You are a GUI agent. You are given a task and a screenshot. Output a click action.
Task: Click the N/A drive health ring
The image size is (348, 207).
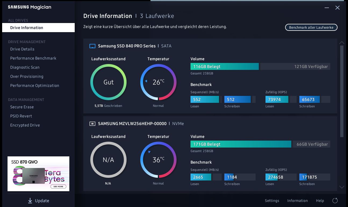coord(109,160)
